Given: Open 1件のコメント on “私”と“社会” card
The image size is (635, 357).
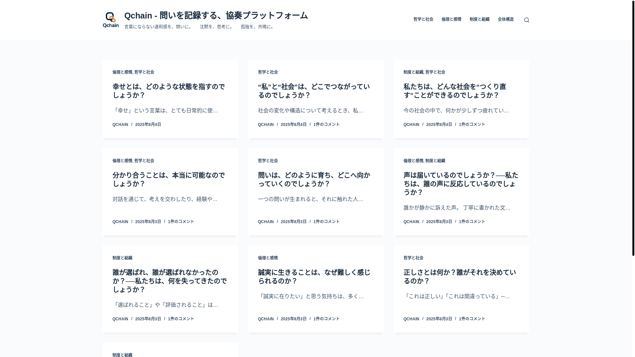Looking at the screenshot, I should 326,125.
